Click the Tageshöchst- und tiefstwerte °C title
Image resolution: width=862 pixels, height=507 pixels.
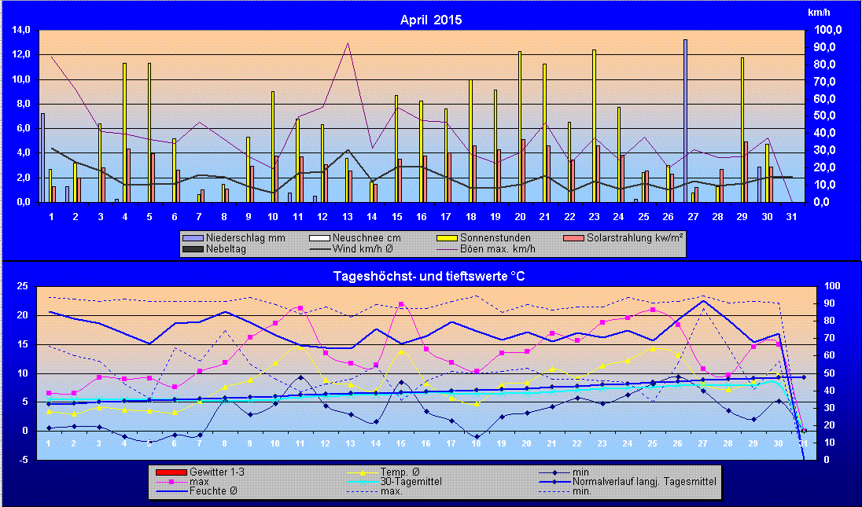tap(431, 276)
